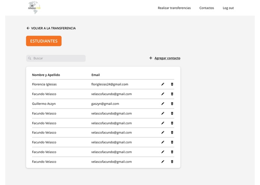Select the orange ESTUDIANTES button

tap(44, 41)
